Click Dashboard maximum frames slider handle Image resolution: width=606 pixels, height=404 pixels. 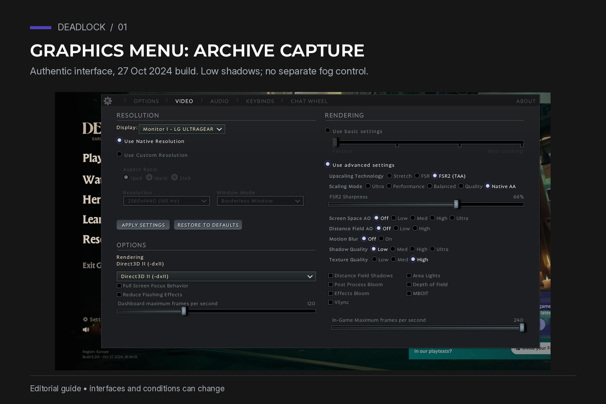[x=184, y=311]
